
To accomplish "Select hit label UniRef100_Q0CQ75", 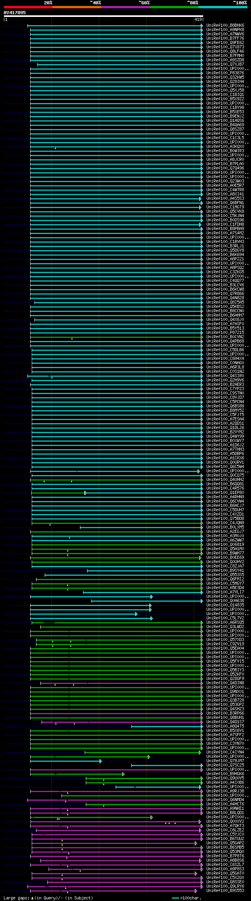I will 225,475.
